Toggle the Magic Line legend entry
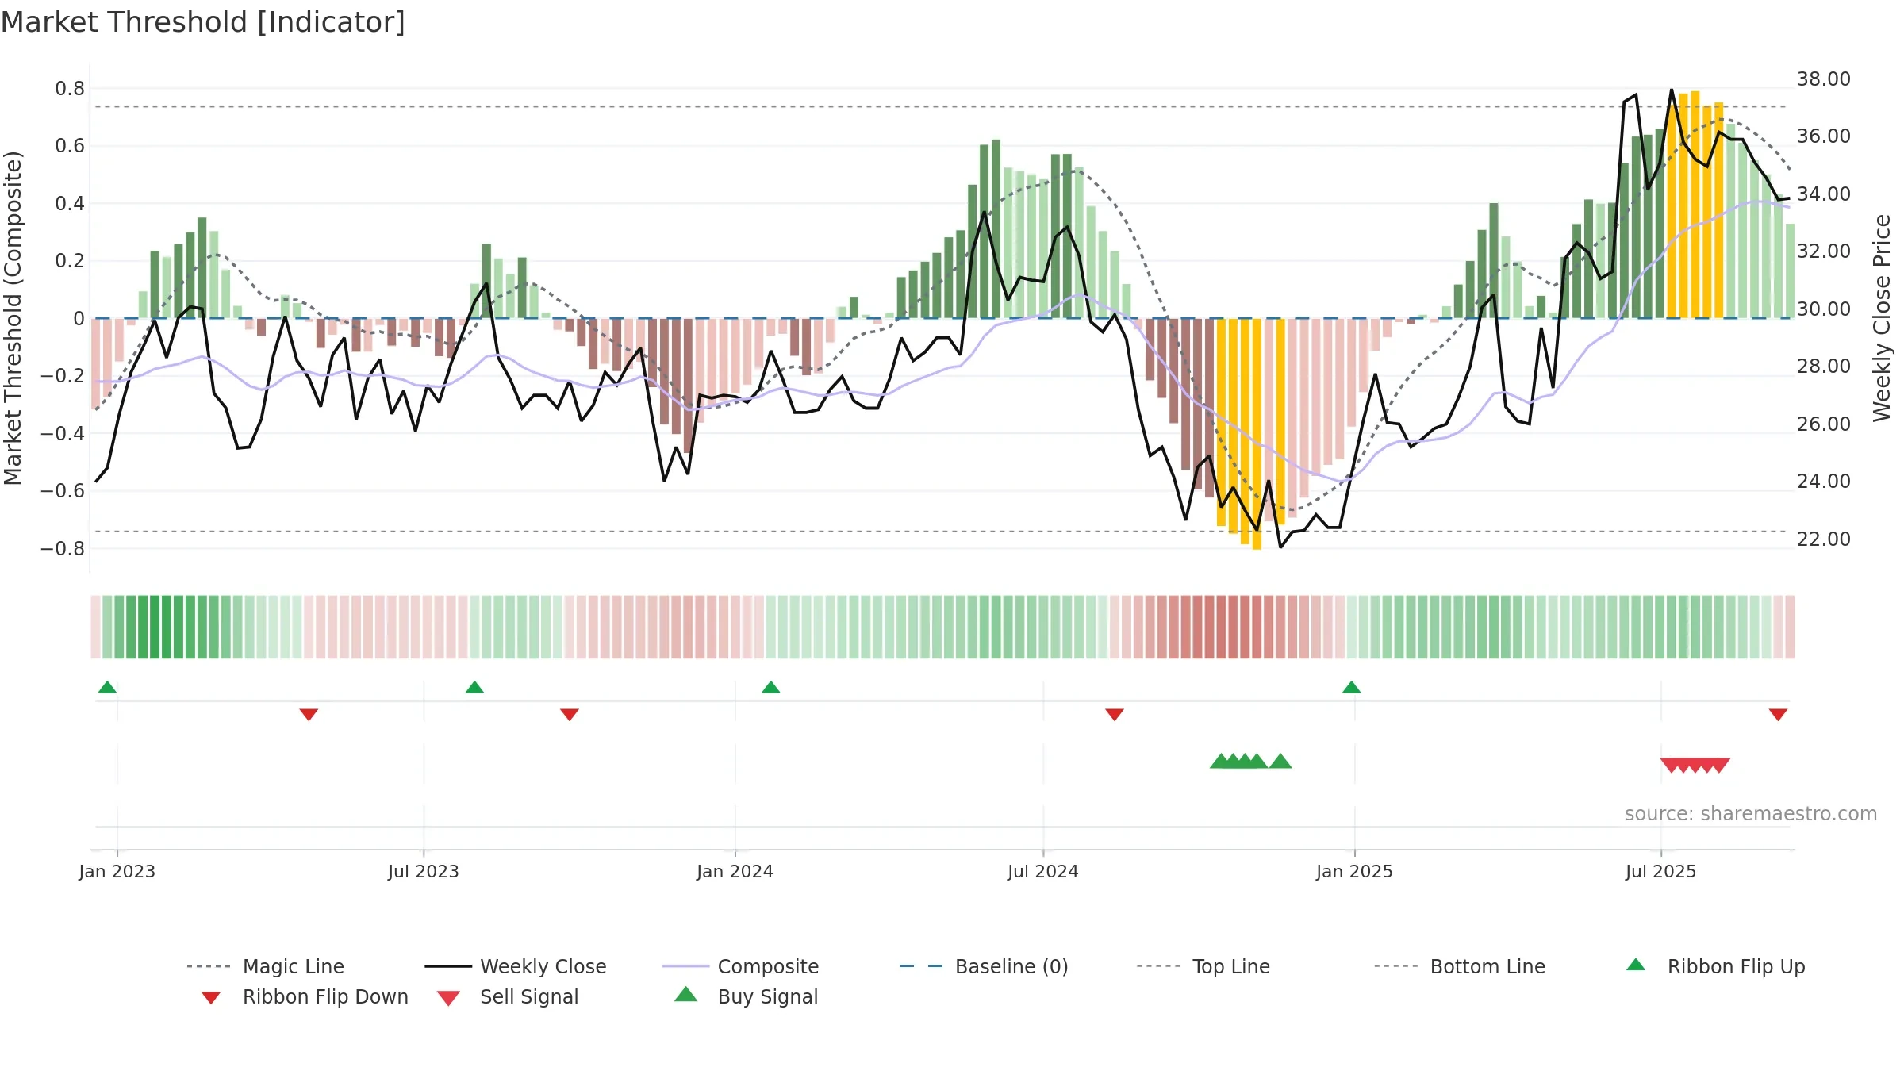 [265, 966]
